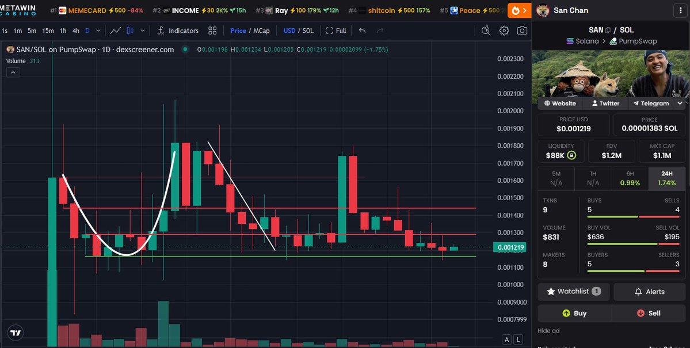
Task: Toggle chart to Price view
Action: 238,30
